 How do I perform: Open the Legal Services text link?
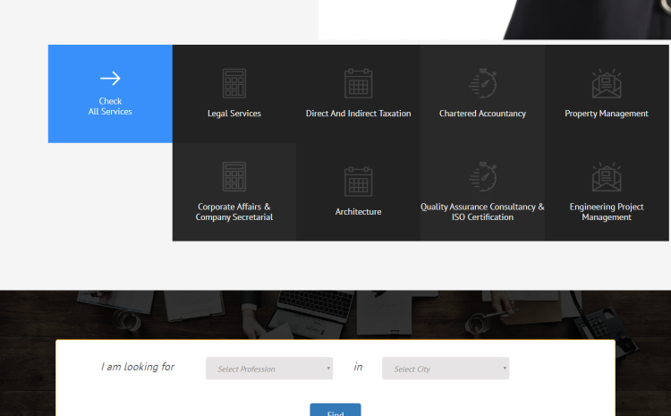pyautogui.click(x=234, y=114)
